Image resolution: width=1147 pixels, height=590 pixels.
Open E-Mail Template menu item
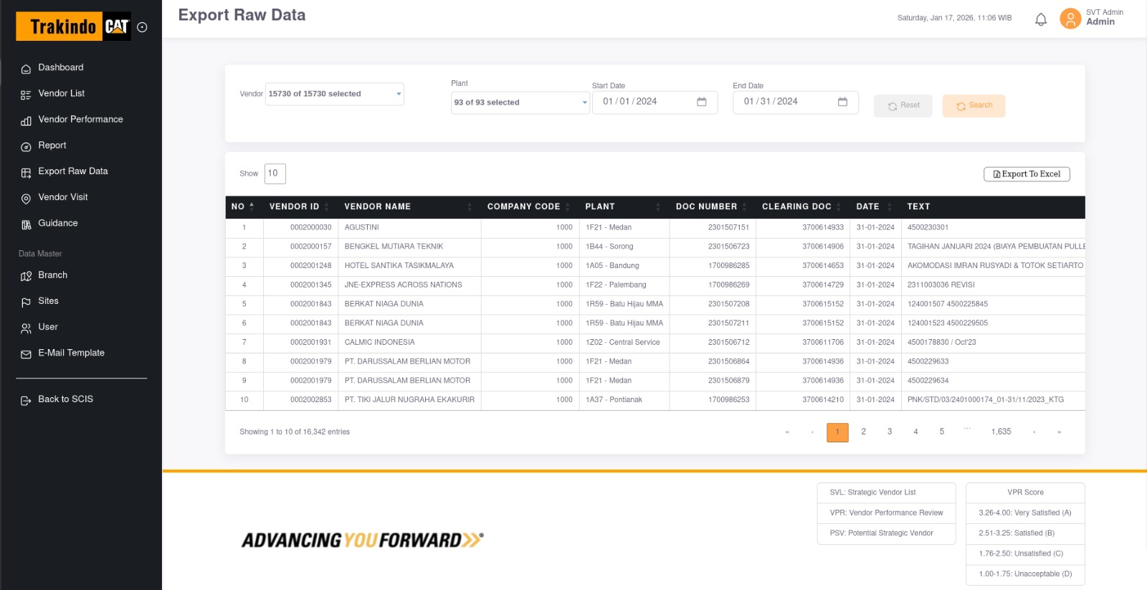click(x=72, y=353)
